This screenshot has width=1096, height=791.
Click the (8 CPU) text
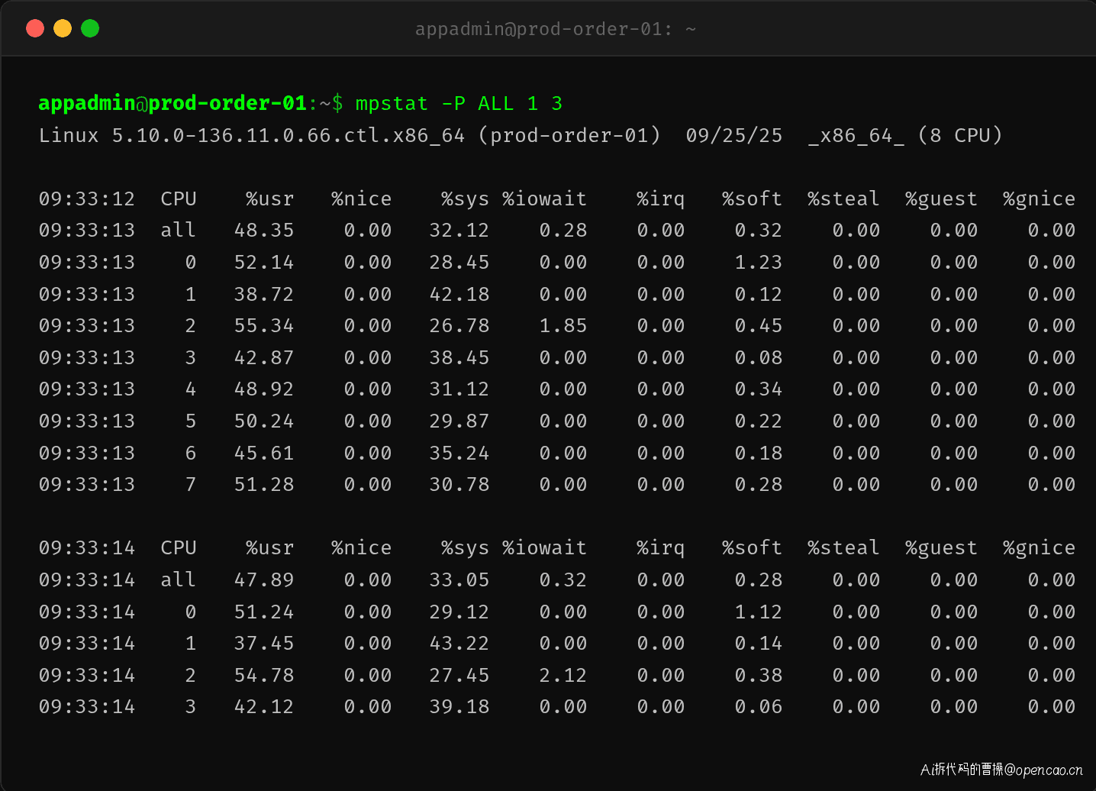959,135
